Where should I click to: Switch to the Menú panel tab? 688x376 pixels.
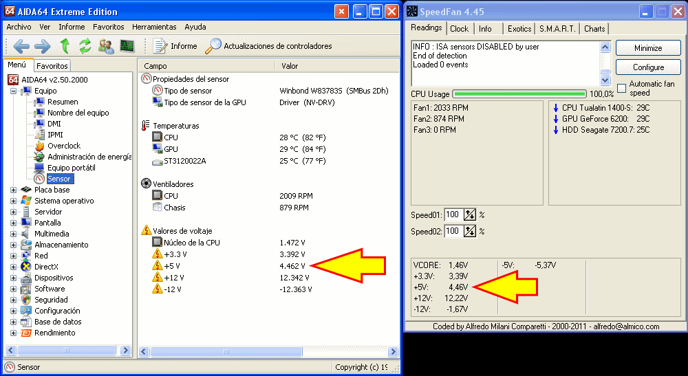click(x=17, y=65)
